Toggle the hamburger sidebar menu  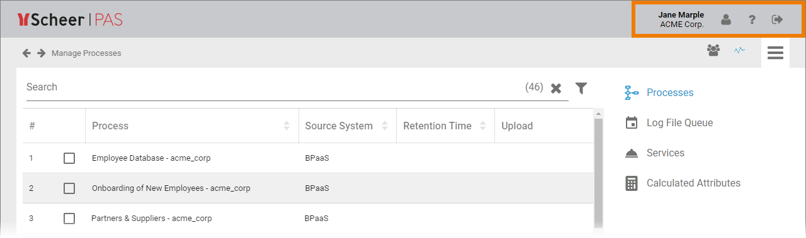tap(775, 53)
